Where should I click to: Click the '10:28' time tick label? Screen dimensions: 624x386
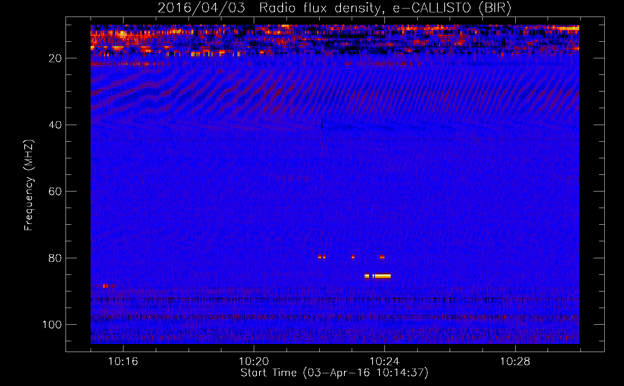(515, 362)
